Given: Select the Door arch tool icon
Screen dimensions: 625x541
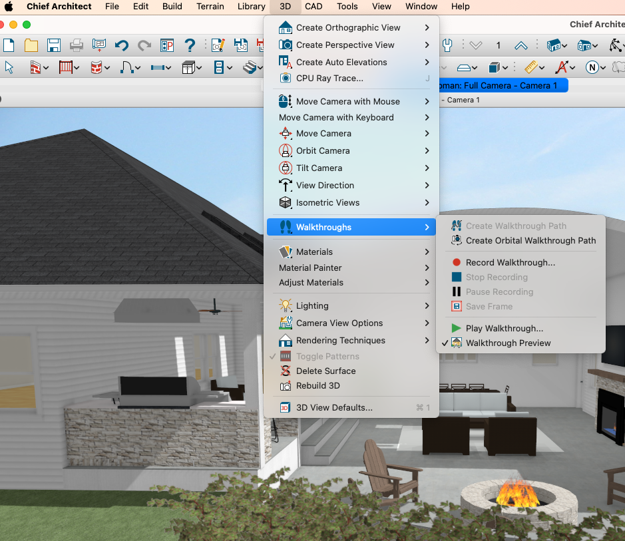Looking at the screenshot, I should tap(126, 67).
